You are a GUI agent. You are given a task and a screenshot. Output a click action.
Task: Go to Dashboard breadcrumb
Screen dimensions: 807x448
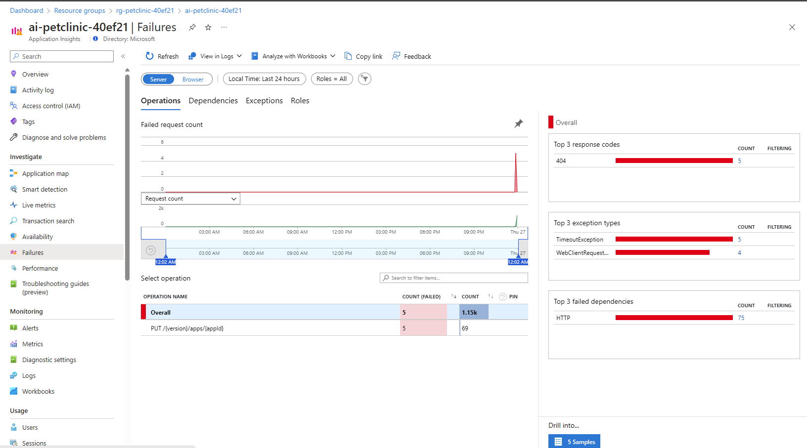point(27,10)
